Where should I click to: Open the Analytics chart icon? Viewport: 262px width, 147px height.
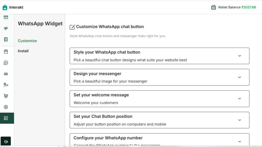coord(6,84)
